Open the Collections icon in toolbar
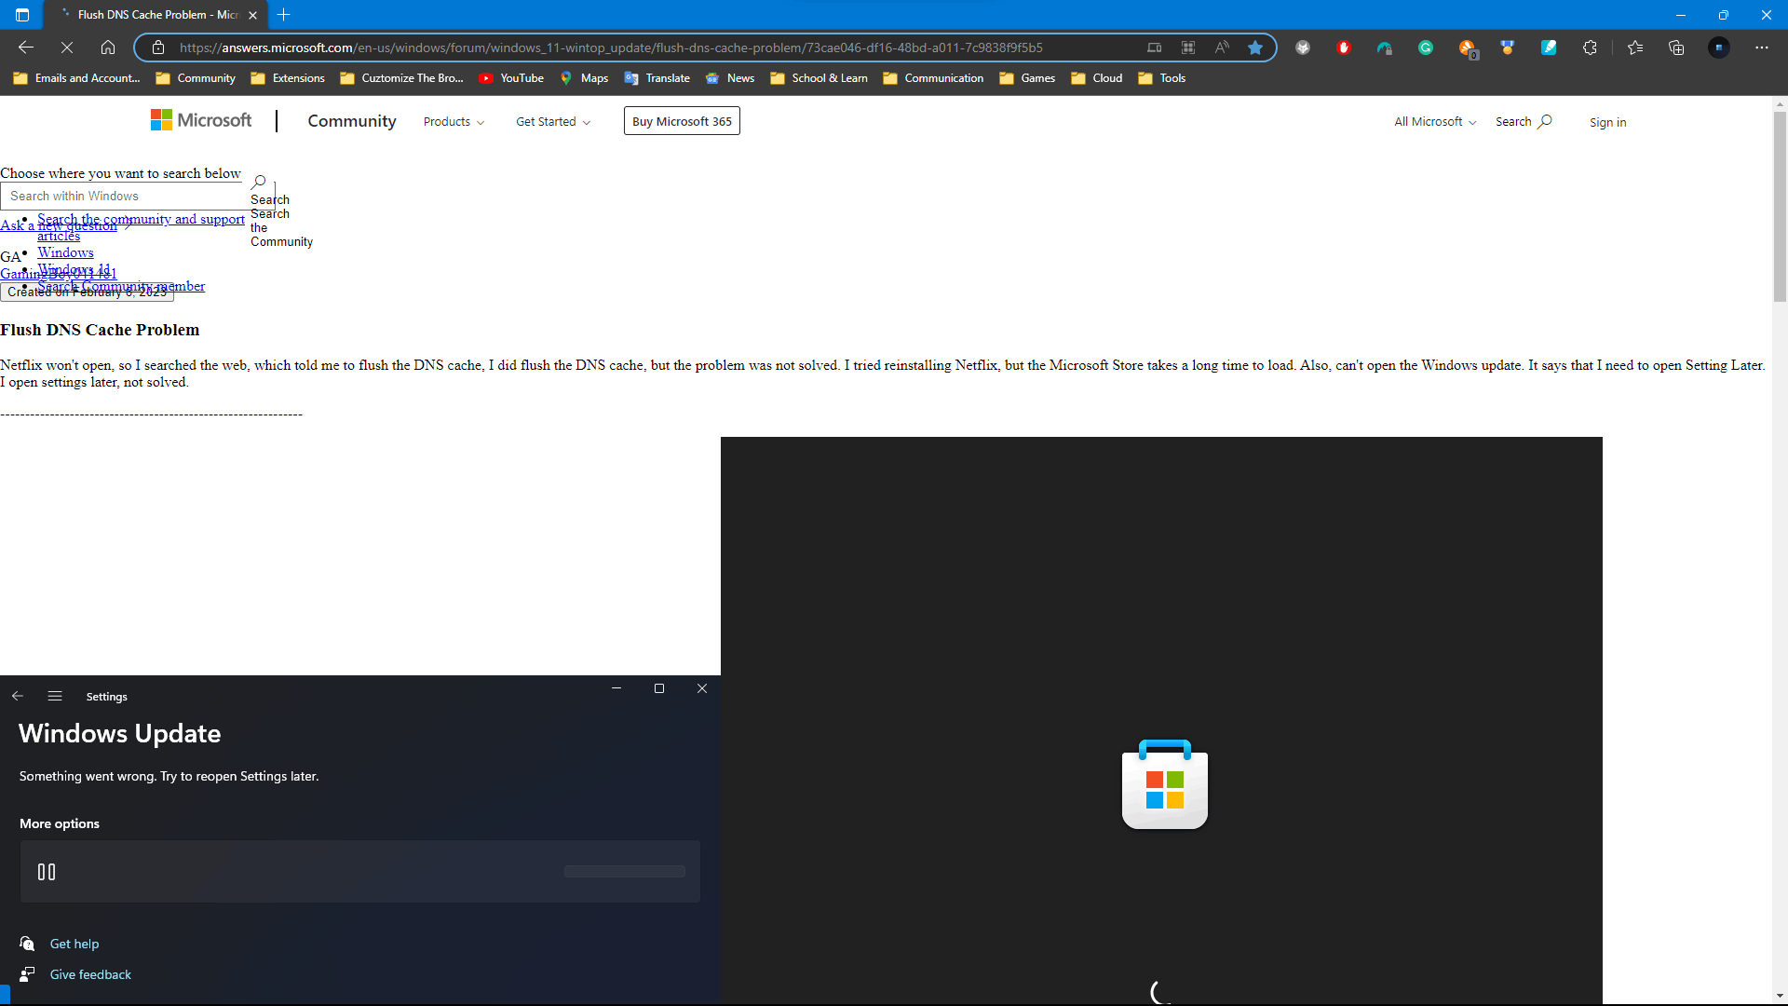Screen dimensions: 1788x1006 point(1676,48)
